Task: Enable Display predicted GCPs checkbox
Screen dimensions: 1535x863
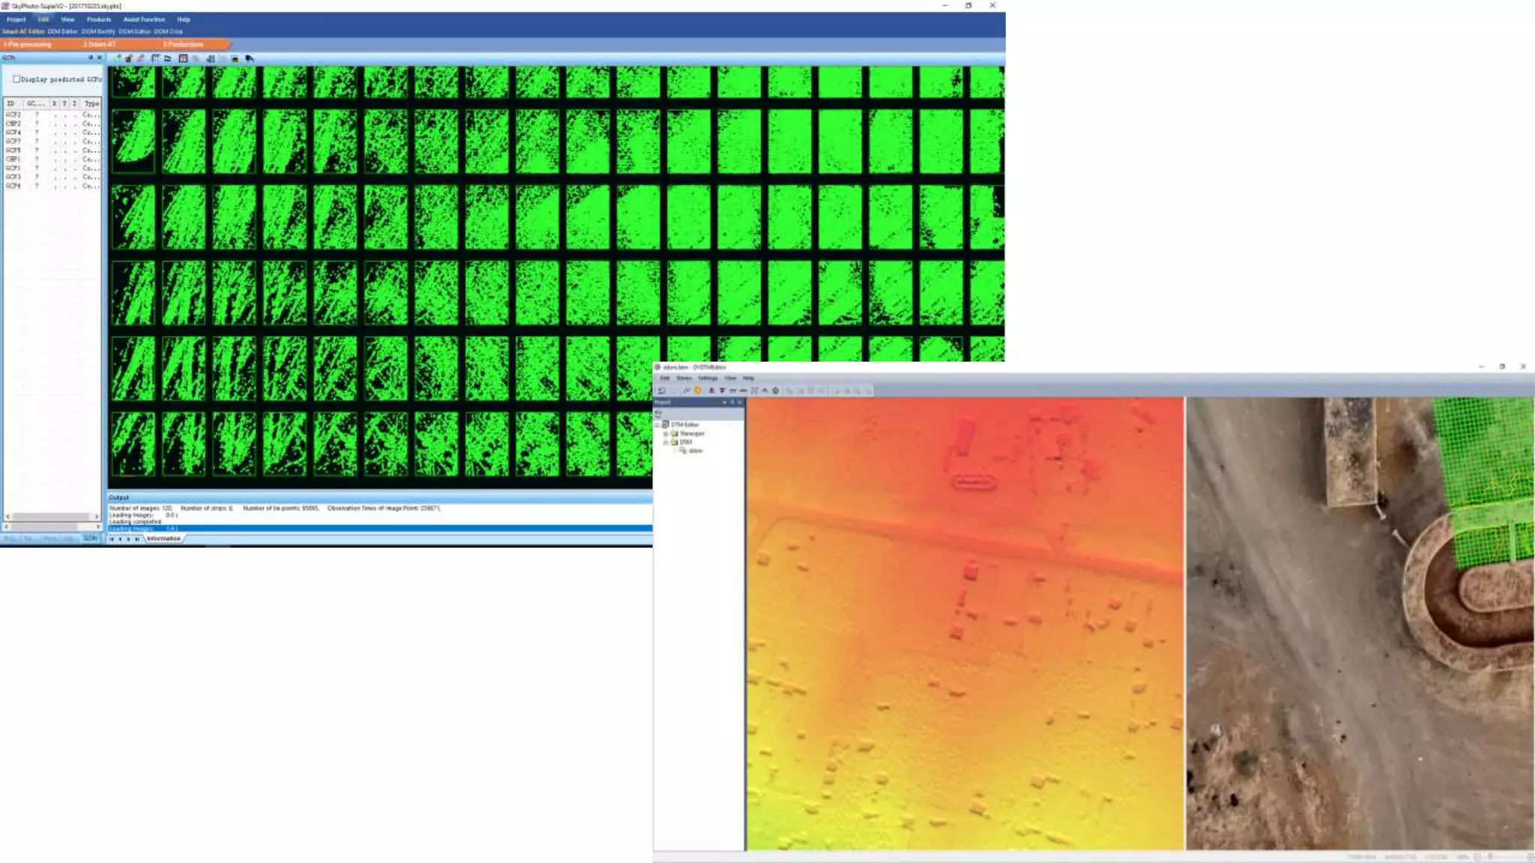Action: coord(16,79)
